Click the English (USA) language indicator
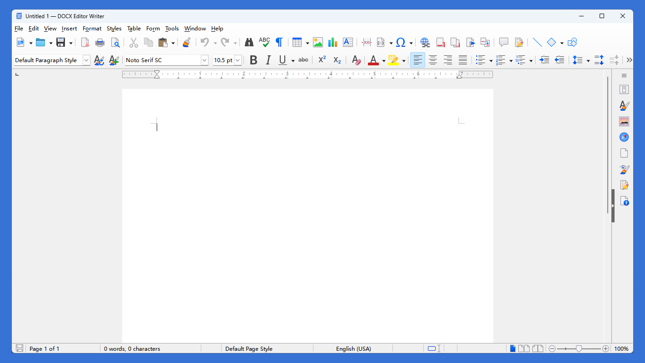 [353, 348]
